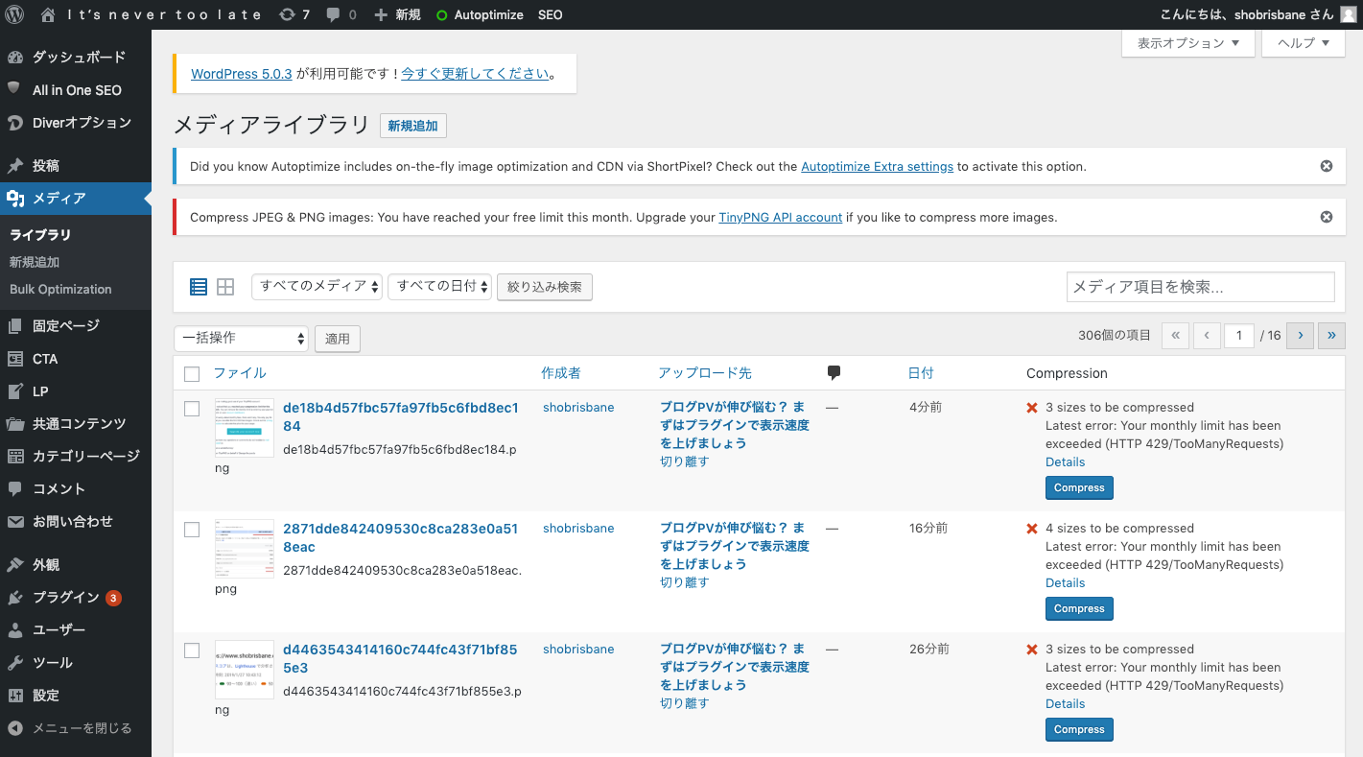Open thumbnail of de18b4d57fbc57fa97fb5c6fbd8ec184
Screen dimensions: 1363x757
(245, 428)
